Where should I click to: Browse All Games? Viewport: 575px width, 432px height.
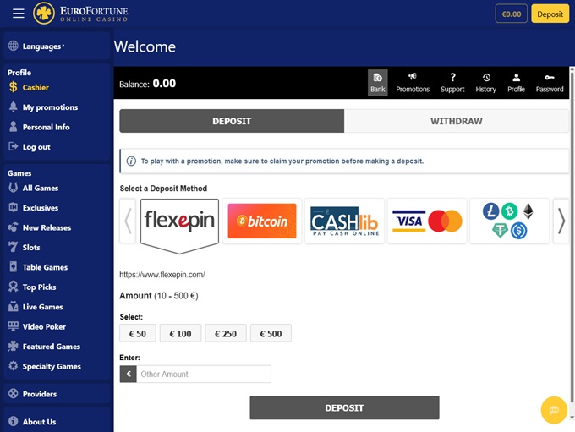click(x=33, y=188)
